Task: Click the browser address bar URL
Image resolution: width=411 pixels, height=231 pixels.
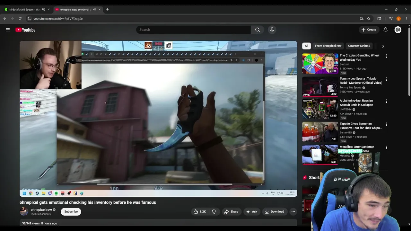Action: [x=58, y=19]
